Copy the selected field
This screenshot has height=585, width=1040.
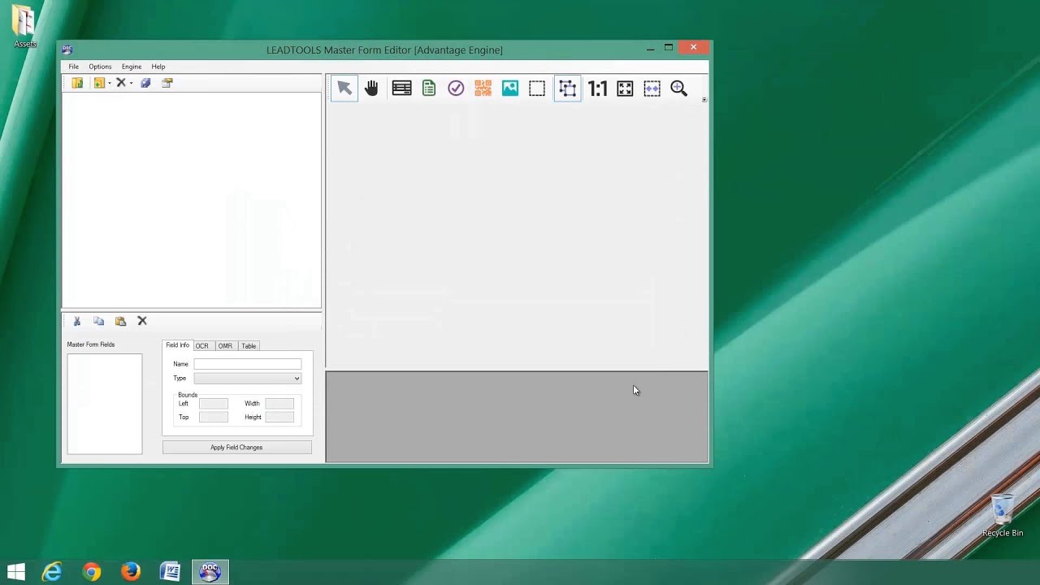(98, 321)
